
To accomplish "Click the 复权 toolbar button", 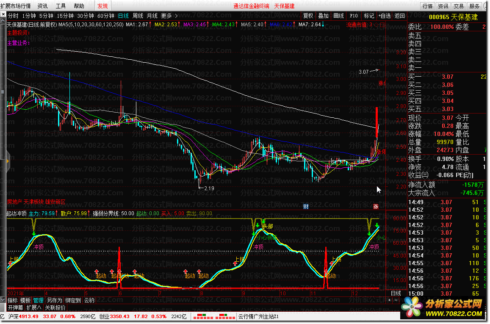I will point(308,16).
